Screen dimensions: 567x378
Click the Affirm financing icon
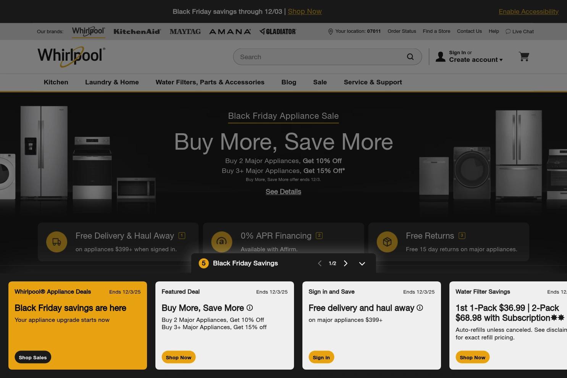point(222,242)
